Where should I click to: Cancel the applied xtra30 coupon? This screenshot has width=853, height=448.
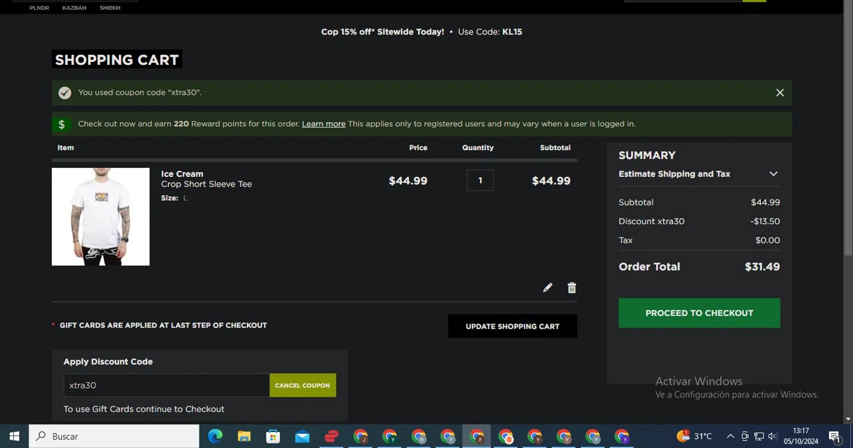(x=303, y=385)
